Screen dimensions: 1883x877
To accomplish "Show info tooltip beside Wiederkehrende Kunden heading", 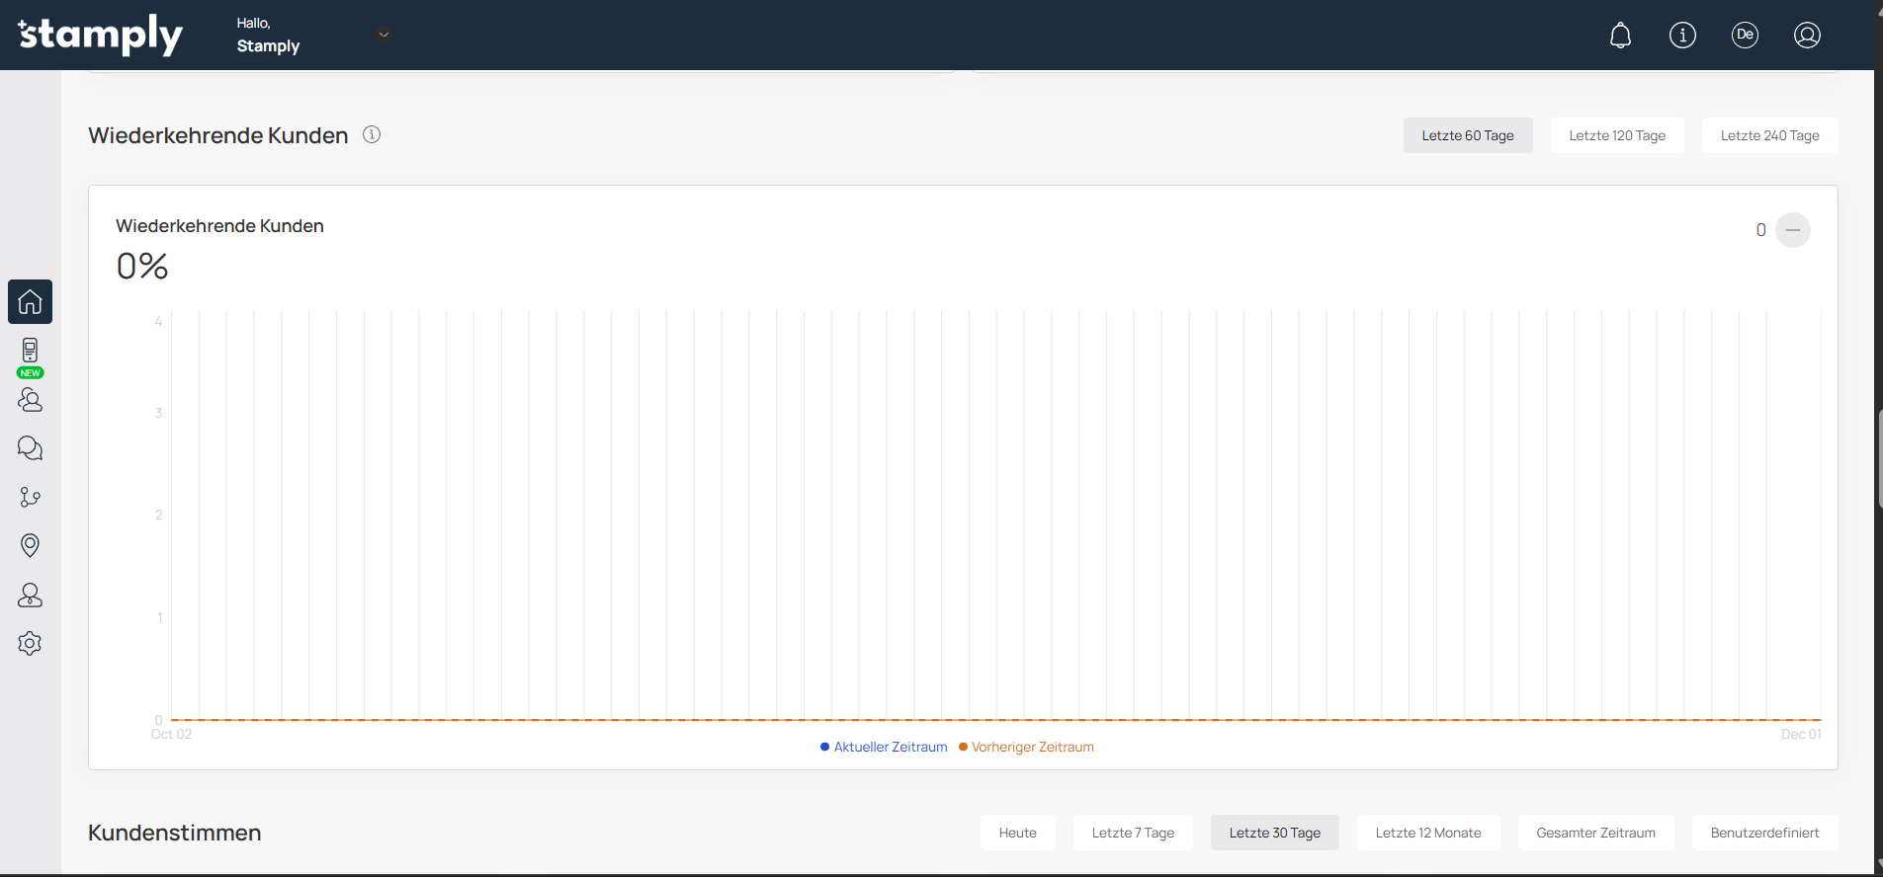I will pos(372,134).
